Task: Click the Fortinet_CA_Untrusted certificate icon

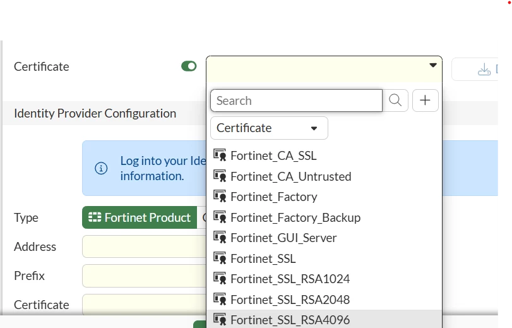Action: (x=220, y=176)
